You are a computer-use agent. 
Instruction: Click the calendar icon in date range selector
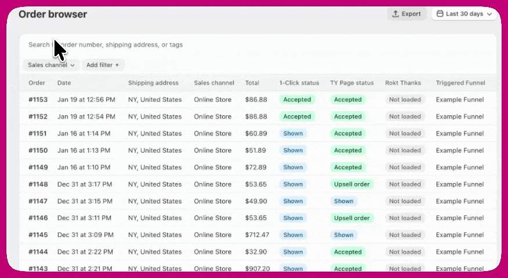[440, 14]
